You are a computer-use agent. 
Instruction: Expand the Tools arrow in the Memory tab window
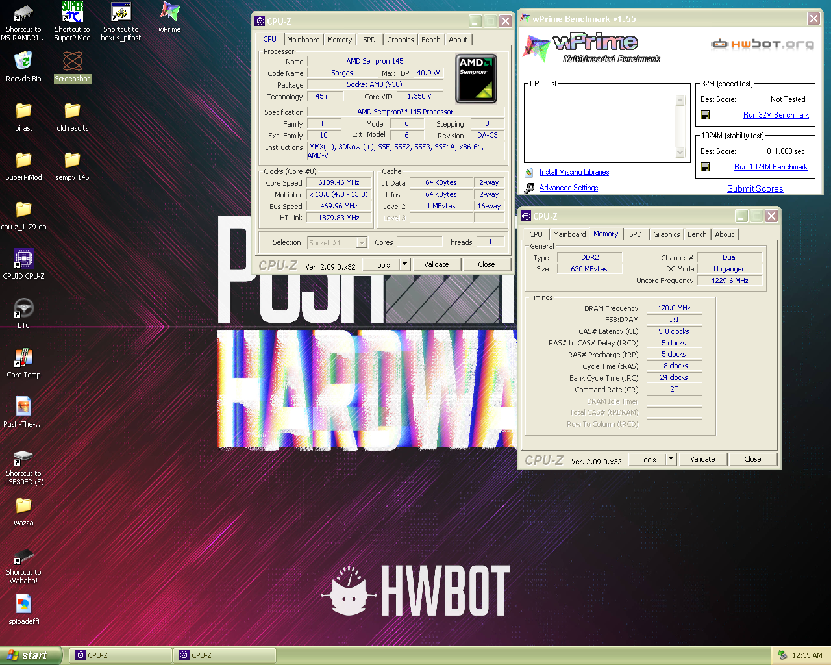click(671, 459)
